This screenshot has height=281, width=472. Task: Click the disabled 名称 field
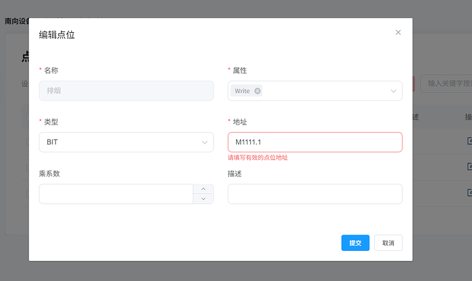click(126, 91)
